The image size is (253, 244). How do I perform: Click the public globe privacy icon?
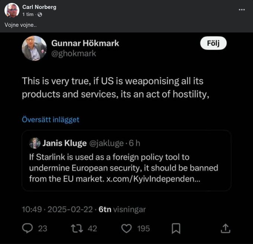point(40,15)
